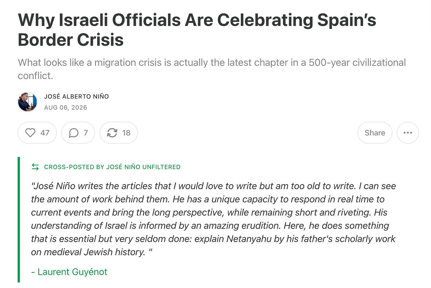Click the AUG 06, 2026 post date
The height and width of the screenshot is (288, 431).
click(x=66, y=107)
